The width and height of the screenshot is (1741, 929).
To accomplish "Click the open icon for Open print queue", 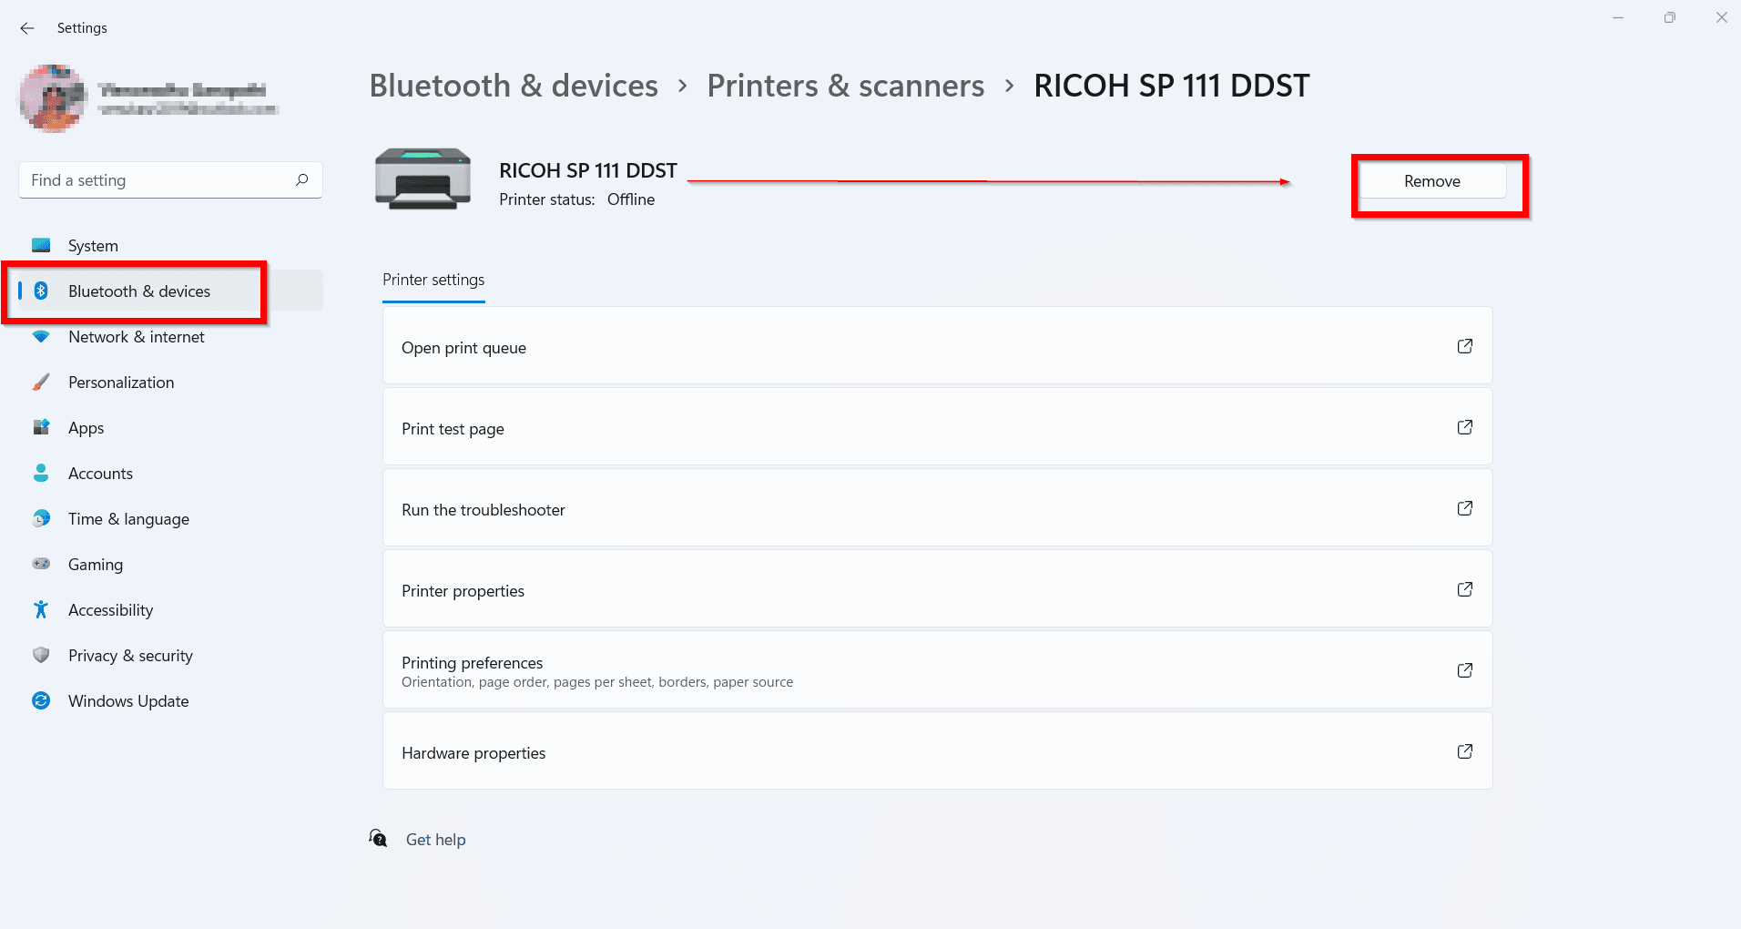I will tap(1464, 346).
